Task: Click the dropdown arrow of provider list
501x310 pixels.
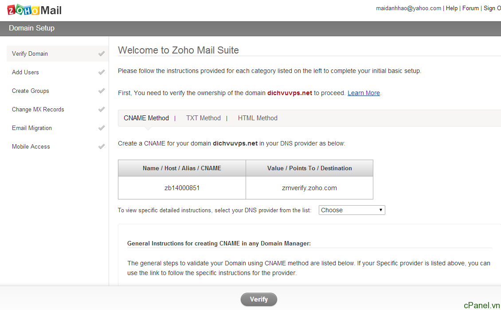Action: 380,210
